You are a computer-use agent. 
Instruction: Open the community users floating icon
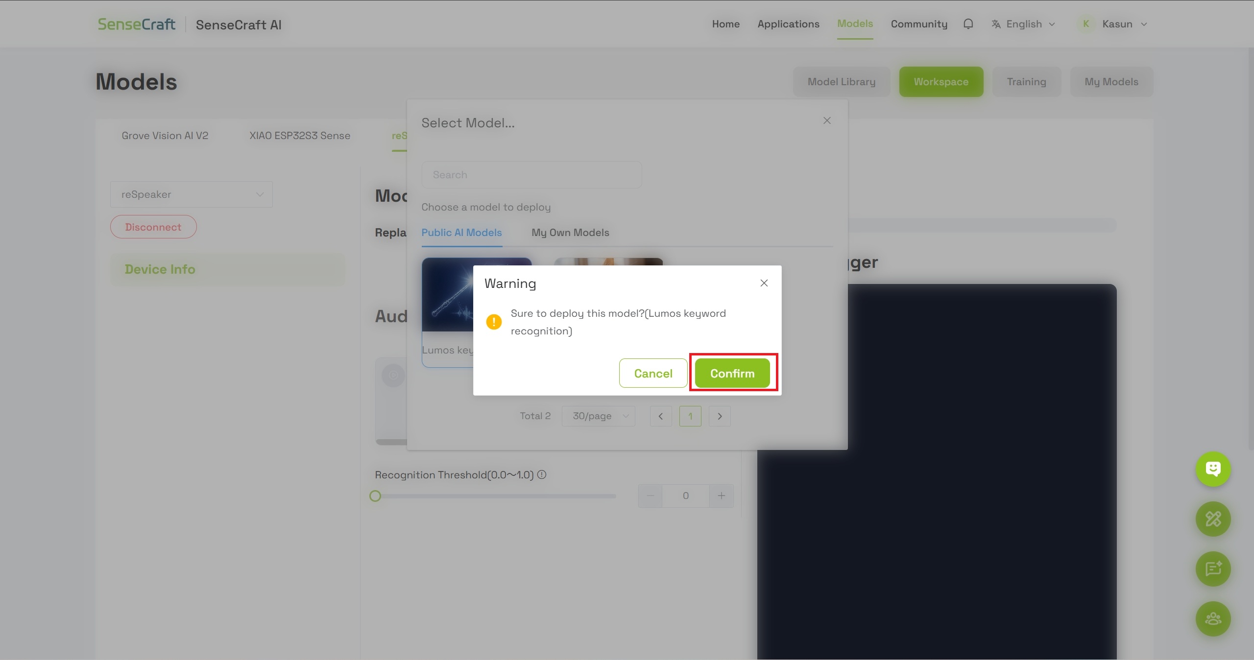coord(1213,619)
